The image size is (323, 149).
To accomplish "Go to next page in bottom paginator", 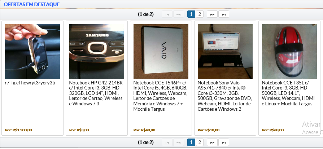I will click(212, 142).
